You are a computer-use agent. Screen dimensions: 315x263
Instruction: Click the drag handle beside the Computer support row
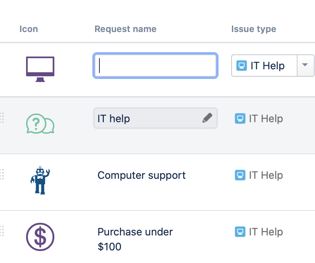(x=2, y=174)
